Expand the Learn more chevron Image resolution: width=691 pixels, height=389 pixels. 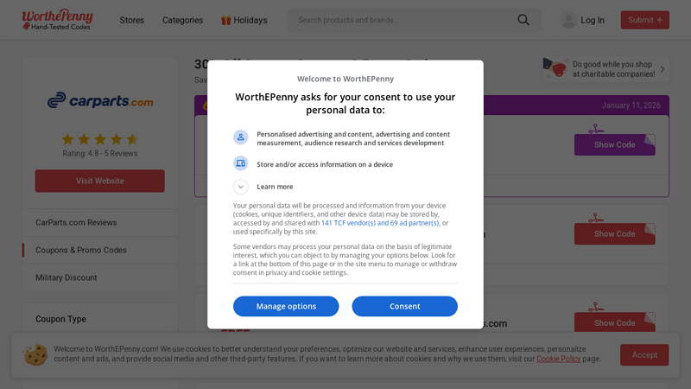[x=240, y=187]
